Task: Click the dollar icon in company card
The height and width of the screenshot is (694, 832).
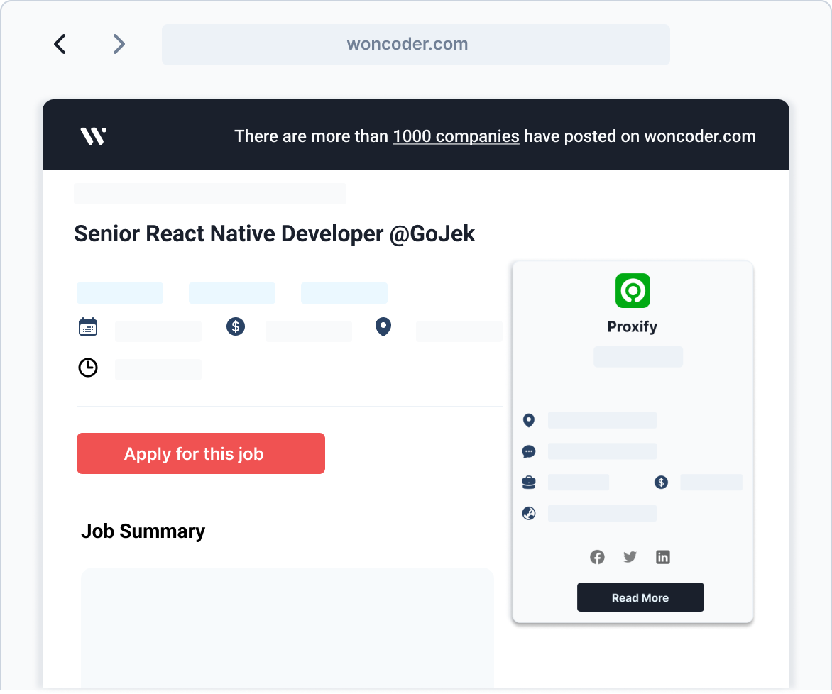Action: [661, 483]
